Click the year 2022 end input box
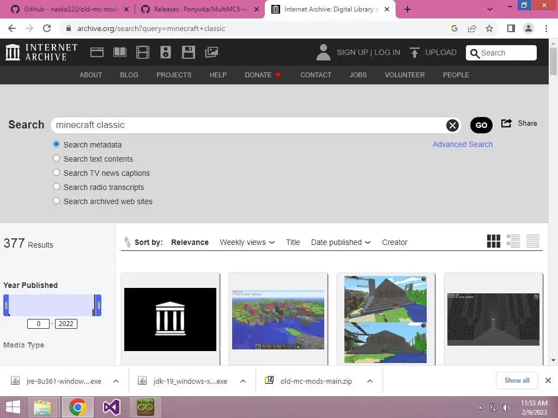This screenshot has width=558, height=418. click(66, 324)
